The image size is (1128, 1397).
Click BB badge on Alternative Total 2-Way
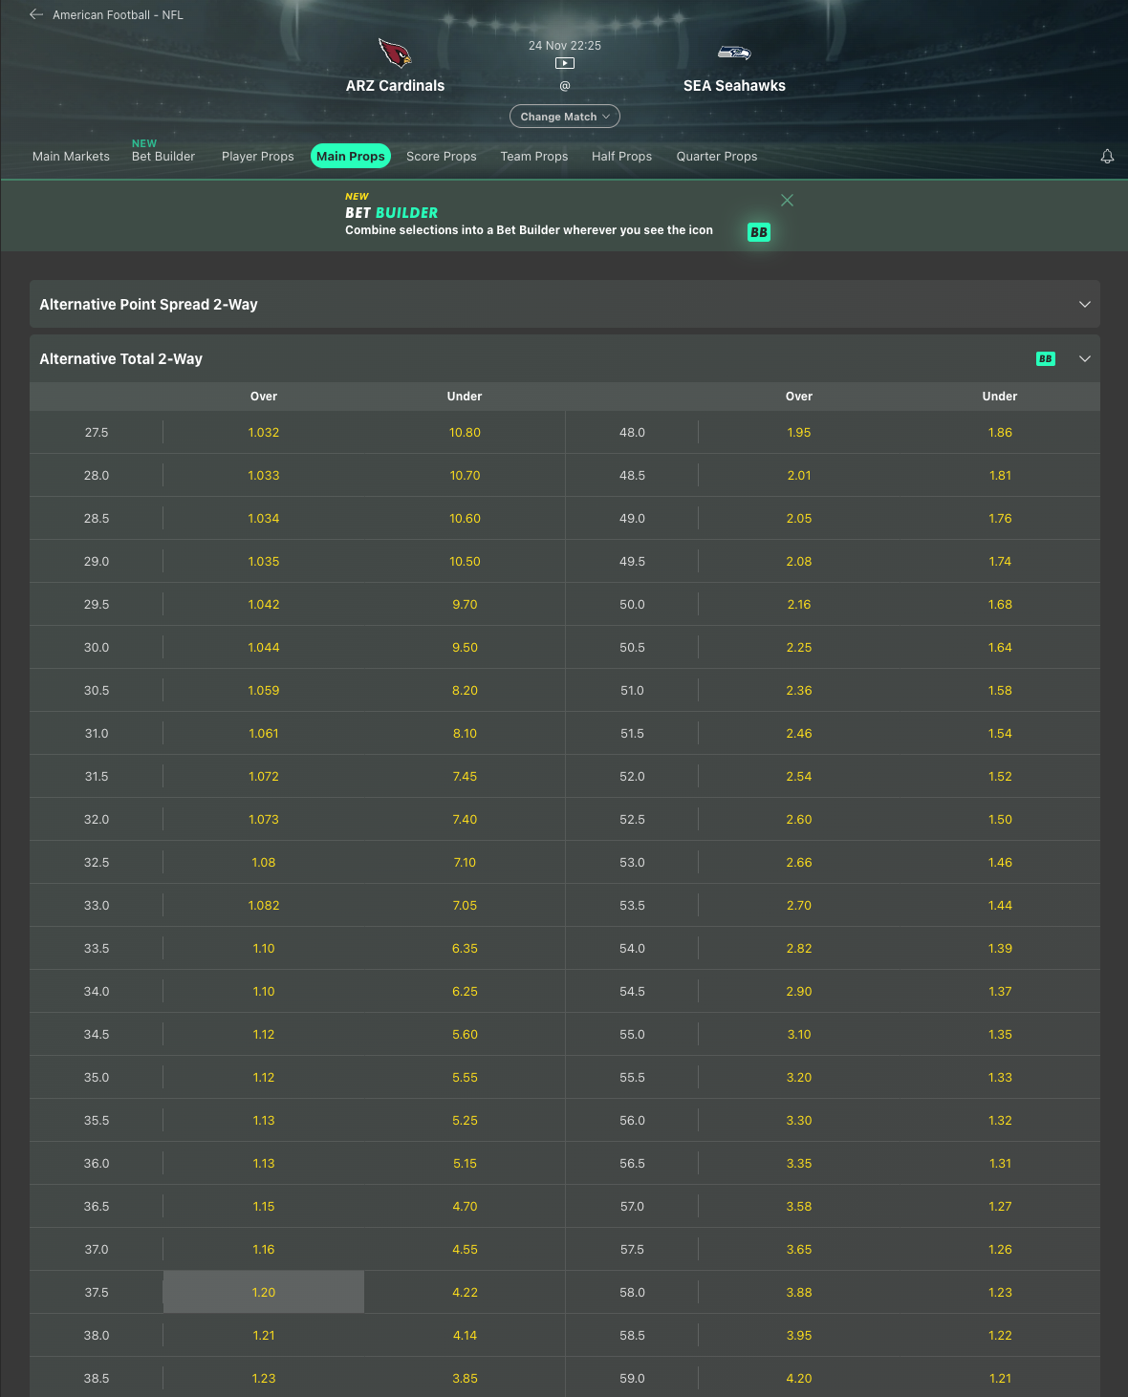pos(1046,358)
